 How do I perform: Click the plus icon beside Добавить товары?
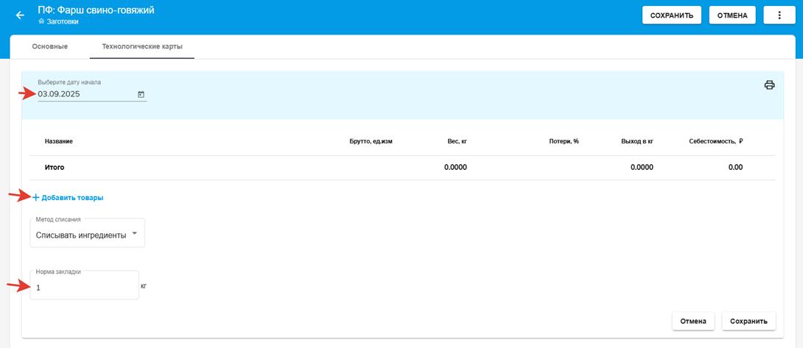click(x=35, y=197)
